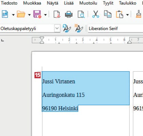Screen dimensions: 143x136
Task: Expand the Save options dropdown arrow
Action: pyautogui.click(x=45, y=15)
